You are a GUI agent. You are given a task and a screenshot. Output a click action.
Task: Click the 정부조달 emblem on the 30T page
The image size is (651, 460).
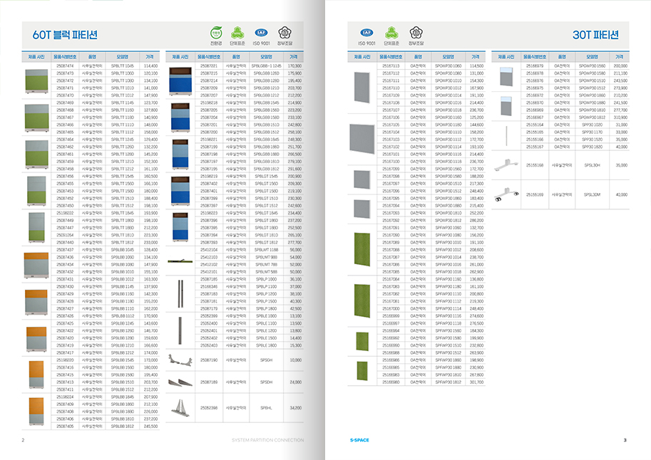pyautogui.click(x=414, y=32)
